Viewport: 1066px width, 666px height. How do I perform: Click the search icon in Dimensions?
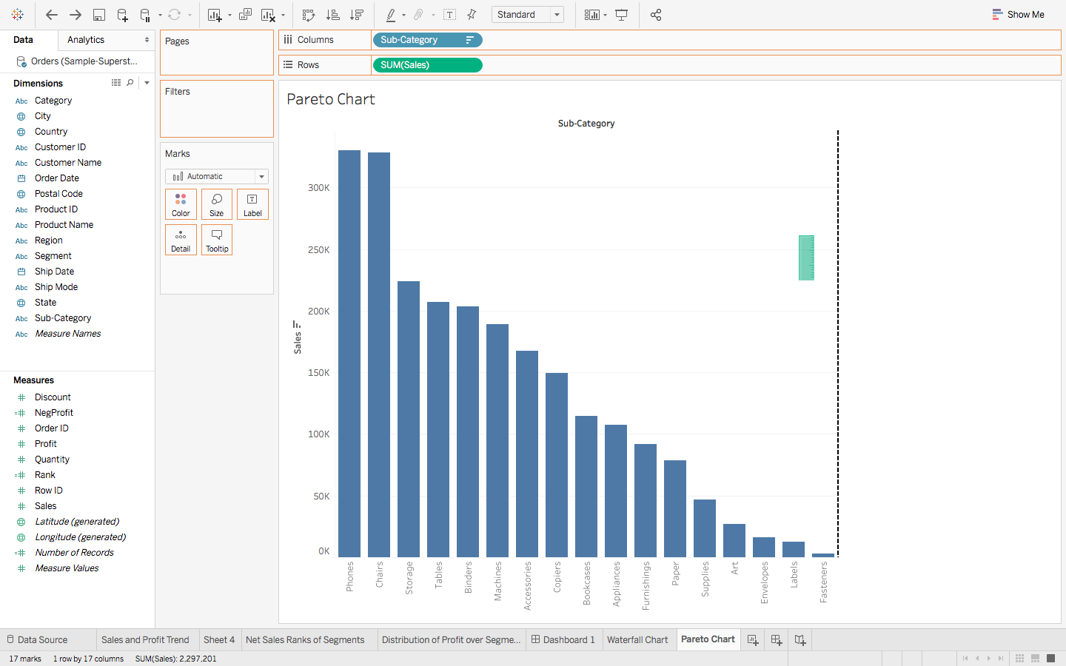tap(130, 83)
